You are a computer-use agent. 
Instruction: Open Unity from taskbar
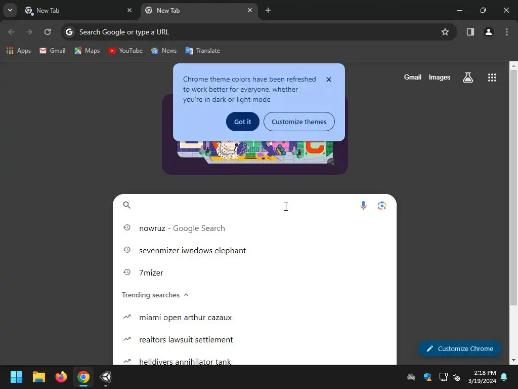pyautogui.click(x=106, y=377)
